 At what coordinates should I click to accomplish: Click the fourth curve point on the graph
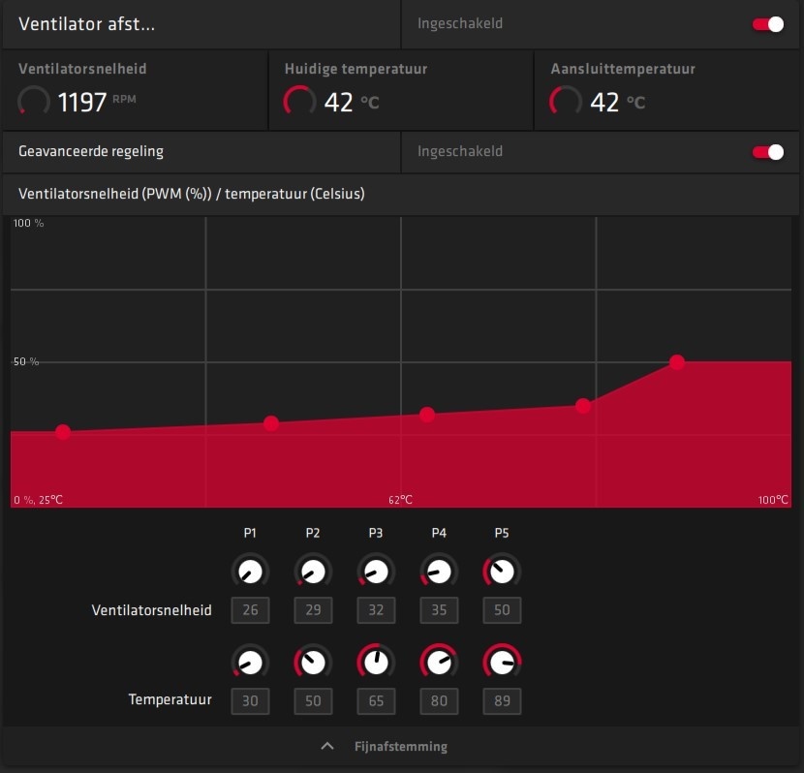(x=583, y=406)
